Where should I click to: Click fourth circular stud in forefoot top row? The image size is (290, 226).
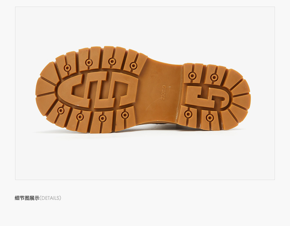[133, 66]
